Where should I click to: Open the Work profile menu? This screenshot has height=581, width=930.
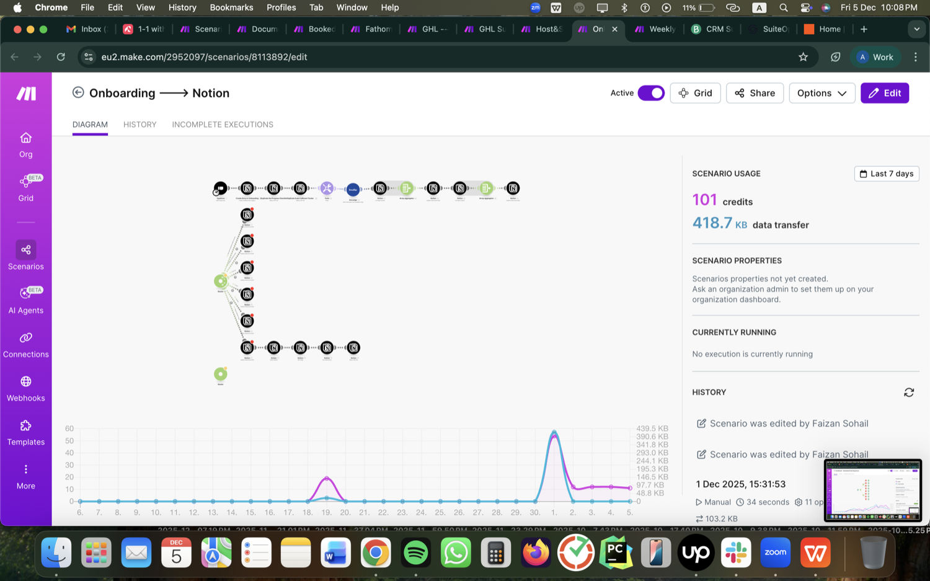click(875, 57)
